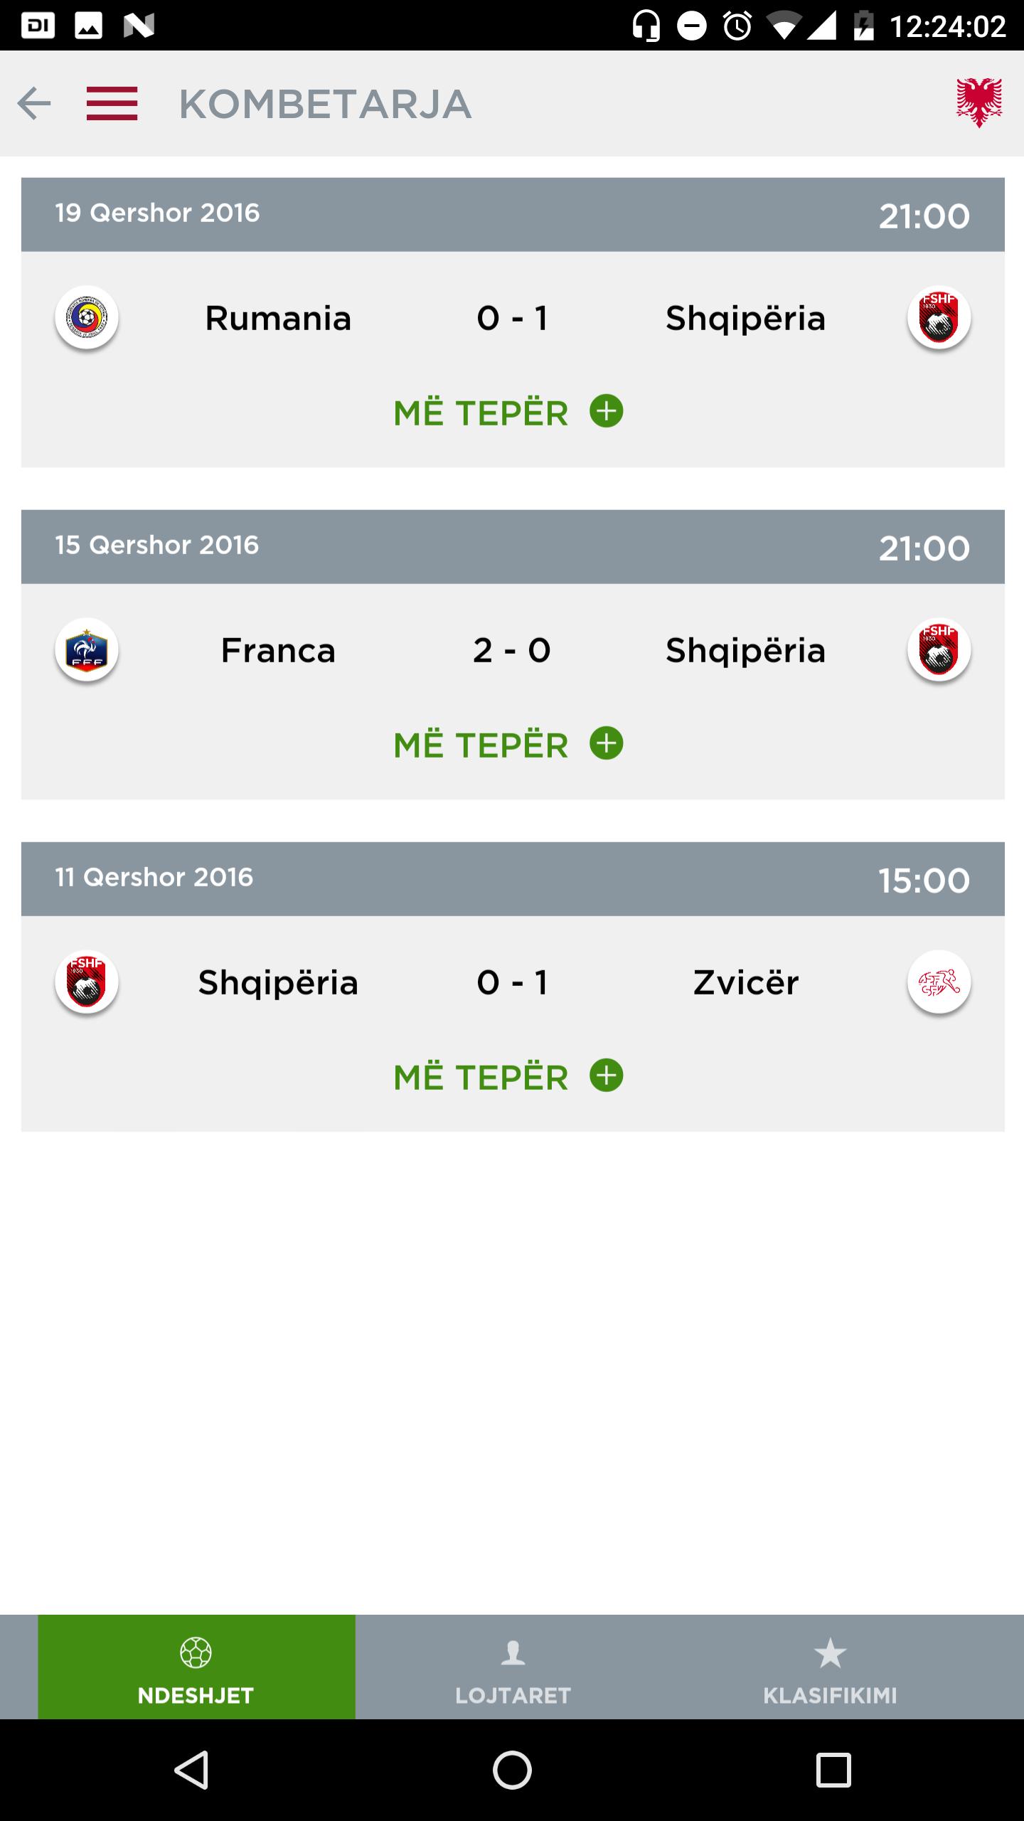Switch to the LOJTARET tab
Image resolution: width=1024 pixels, height=1821 pixels.
(x=513, y=1667)
